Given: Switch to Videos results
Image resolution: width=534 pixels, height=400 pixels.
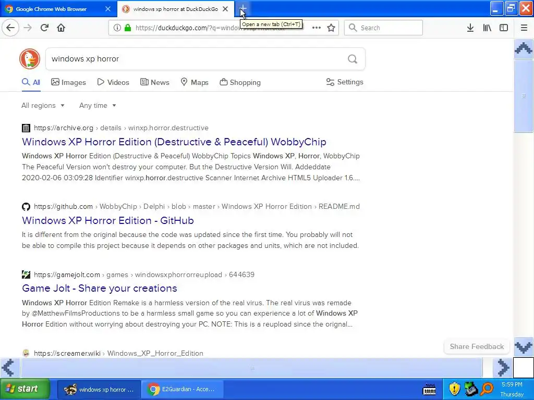Looking at the screenshot, I should (x=113, y=82).
